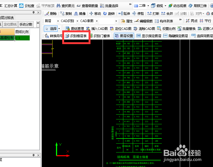Click 定位CAD图 locate CAD drawing
The height and width of the screenshot is (167, 213).
(x=120, y=29)
